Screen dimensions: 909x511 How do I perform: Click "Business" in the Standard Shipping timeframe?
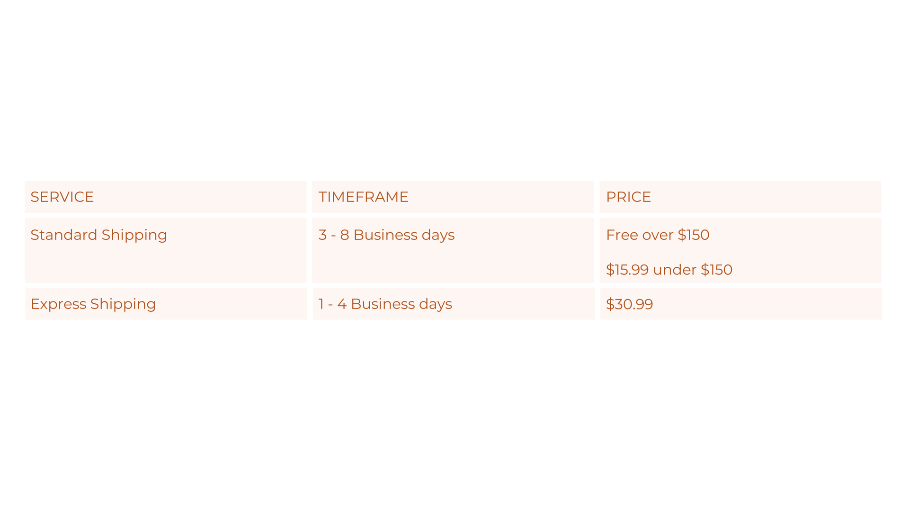coord(385,235)
